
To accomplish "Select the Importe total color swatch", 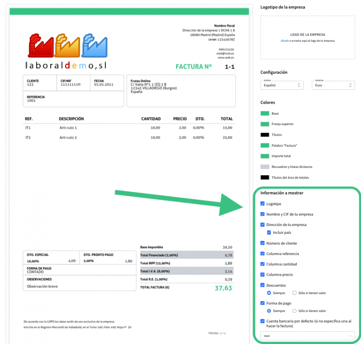I will 265,156.
